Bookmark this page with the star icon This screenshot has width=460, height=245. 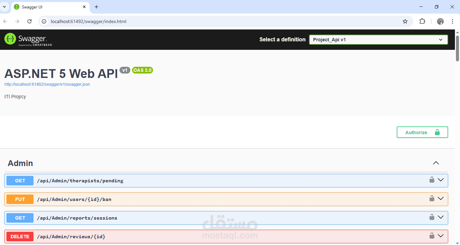(405, 21)
